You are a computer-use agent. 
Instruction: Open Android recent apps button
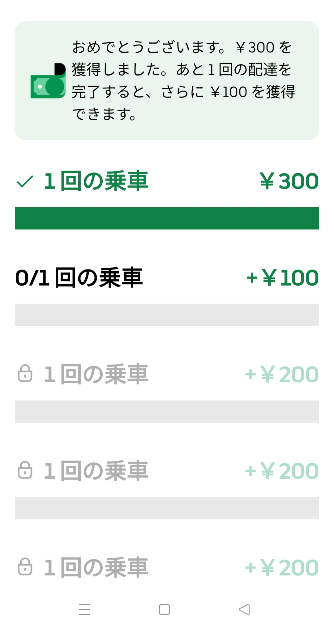pos(85,609)
